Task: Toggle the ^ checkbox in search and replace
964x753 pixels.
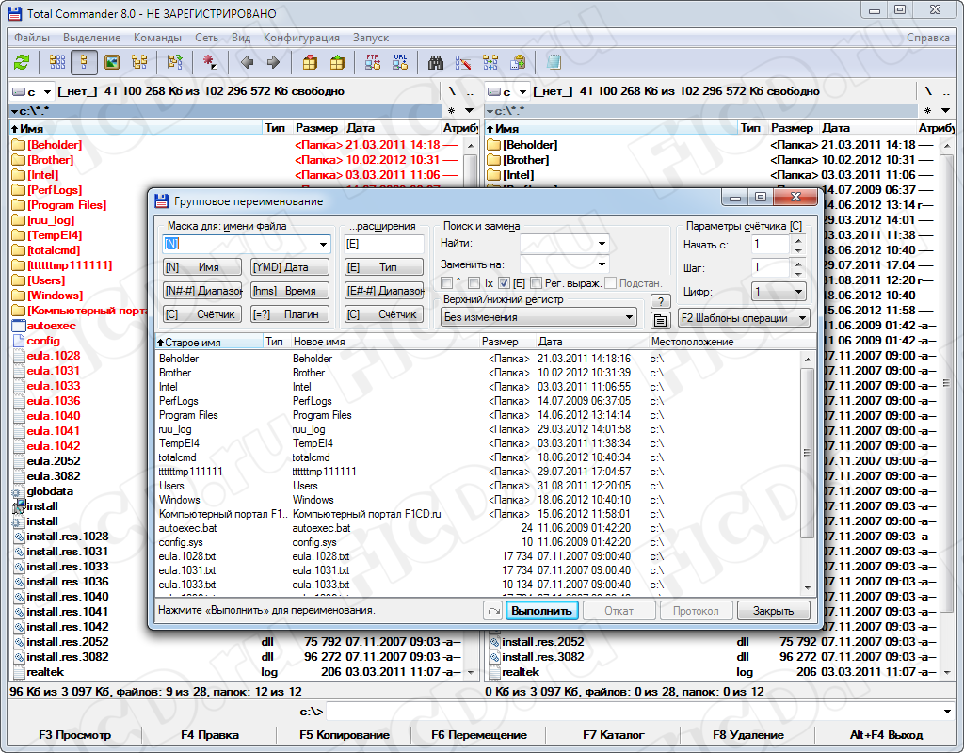Action: (x=447, y=282)
